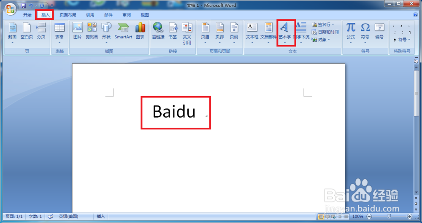Click the Redo icon in quick access

coord(42,5)
